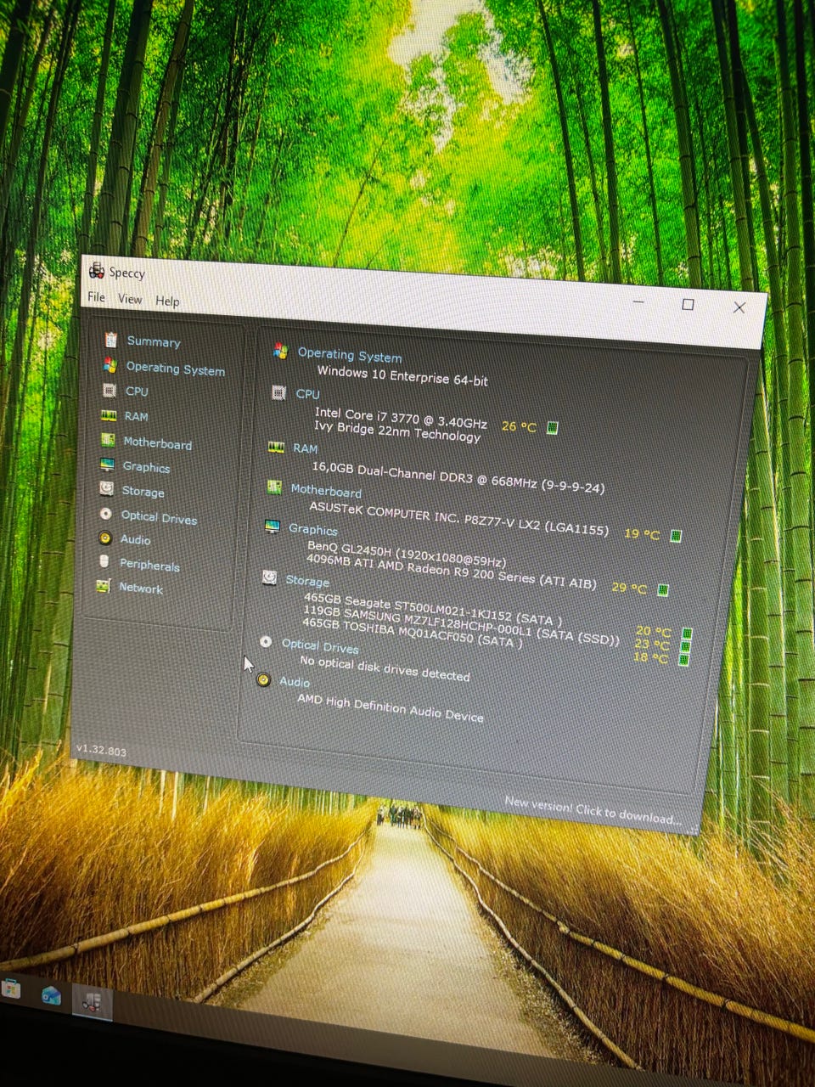Open the Graphics sidebar monitor icon

107,465
